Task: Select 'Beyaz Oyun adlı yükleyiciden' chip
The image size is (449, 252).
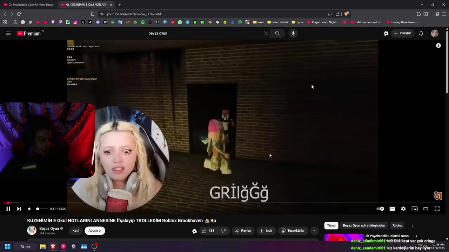Action: point(364,225)
